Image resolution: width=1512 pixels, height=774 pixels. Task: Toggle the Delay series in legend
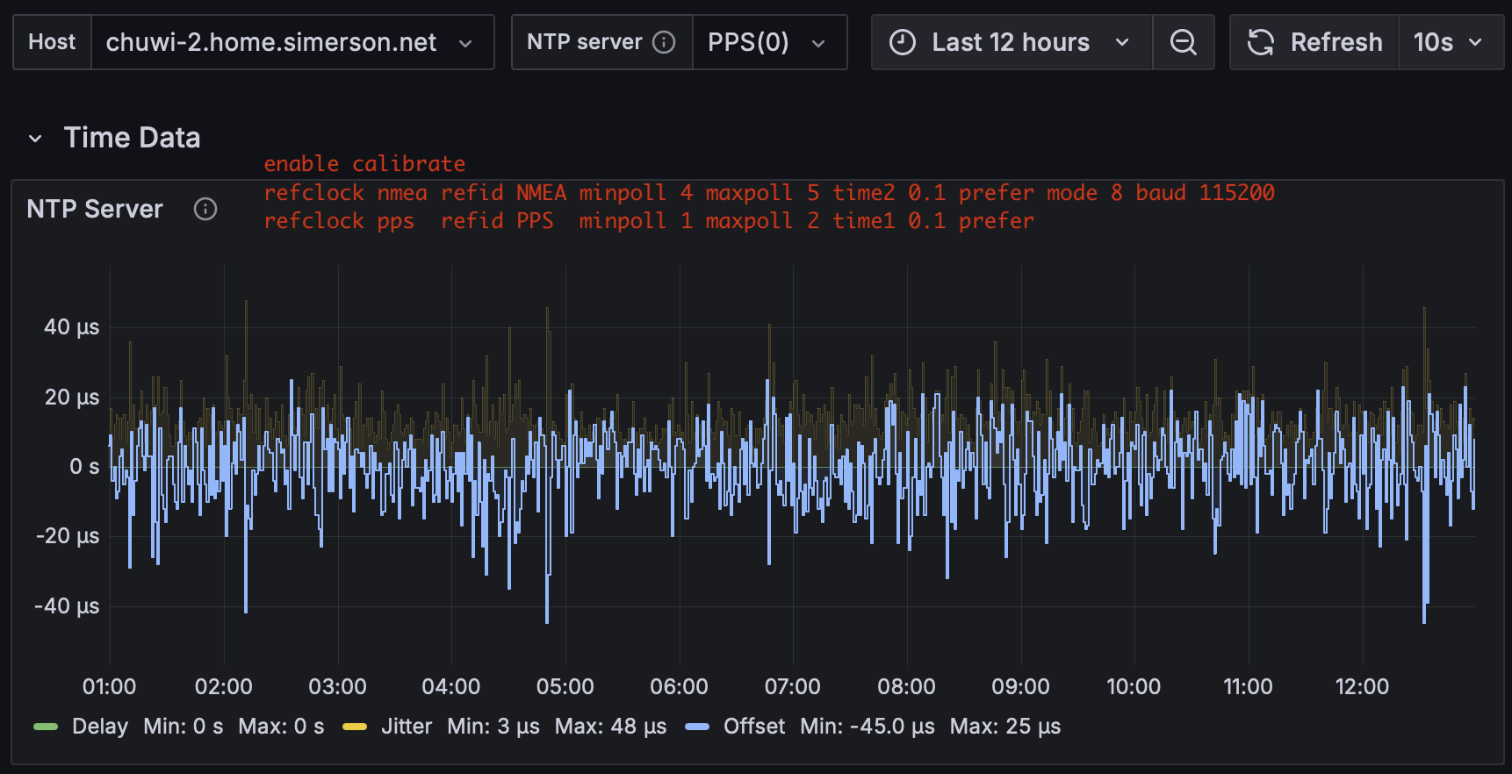[99, 727]
